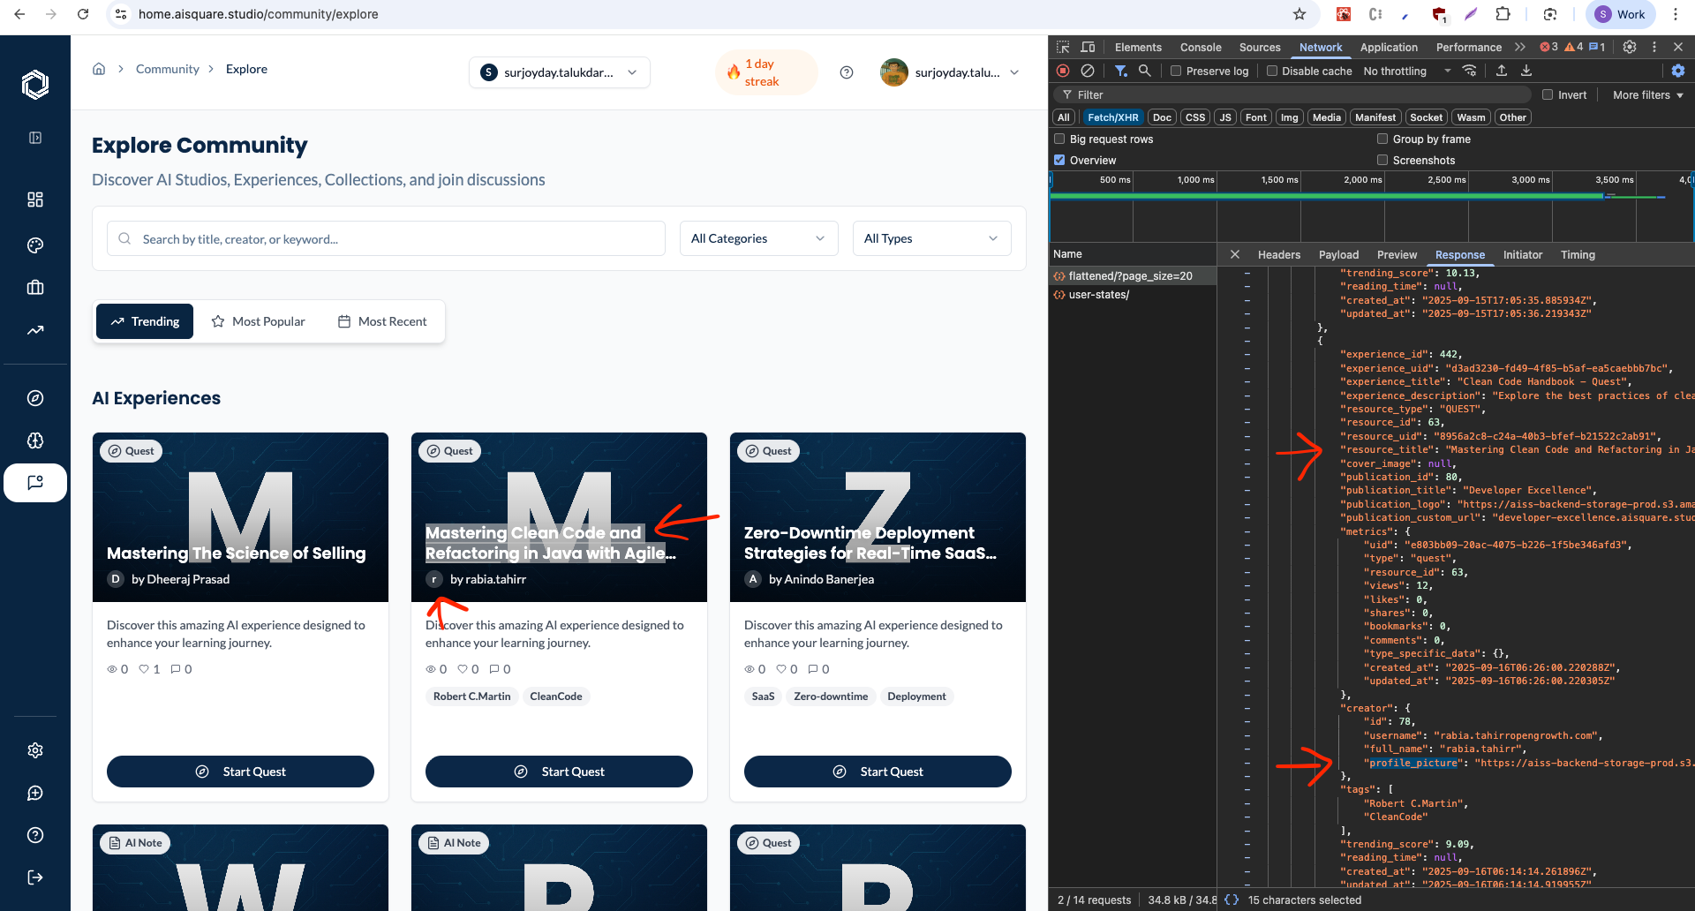
Task: Click the home breadcrumb icon
Action: point(99,69)
